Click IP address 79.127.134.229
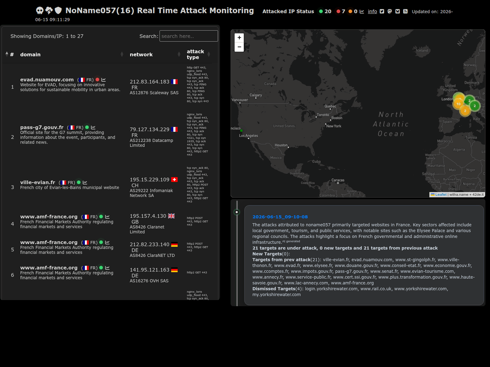 point(149,130)
